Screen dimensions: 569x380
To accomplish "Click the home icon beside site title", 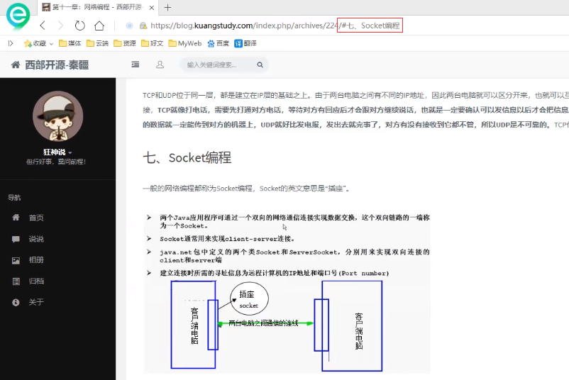I will tap(16, 65).
